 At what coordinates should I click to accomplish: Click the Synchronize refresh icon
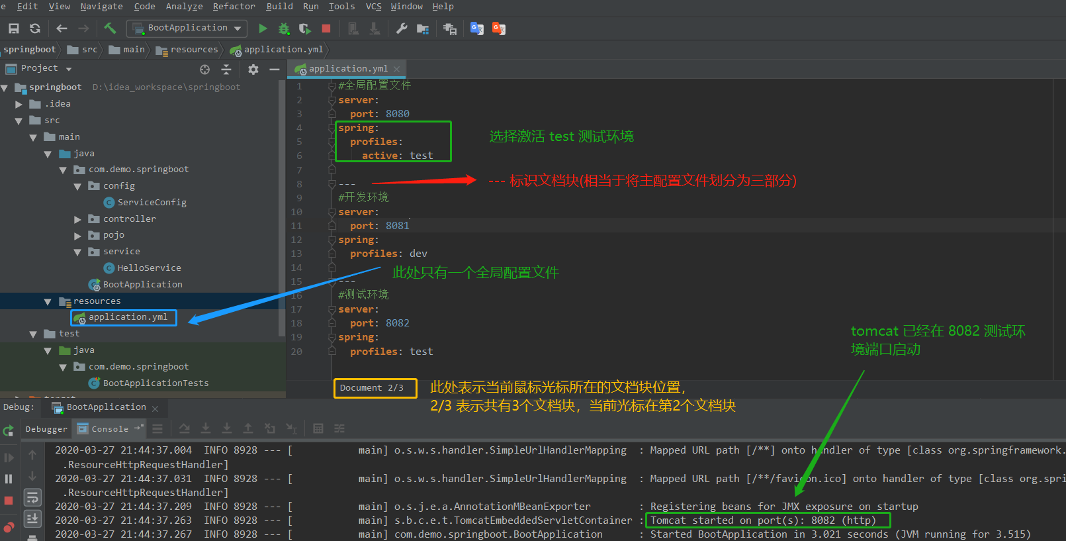35,28
